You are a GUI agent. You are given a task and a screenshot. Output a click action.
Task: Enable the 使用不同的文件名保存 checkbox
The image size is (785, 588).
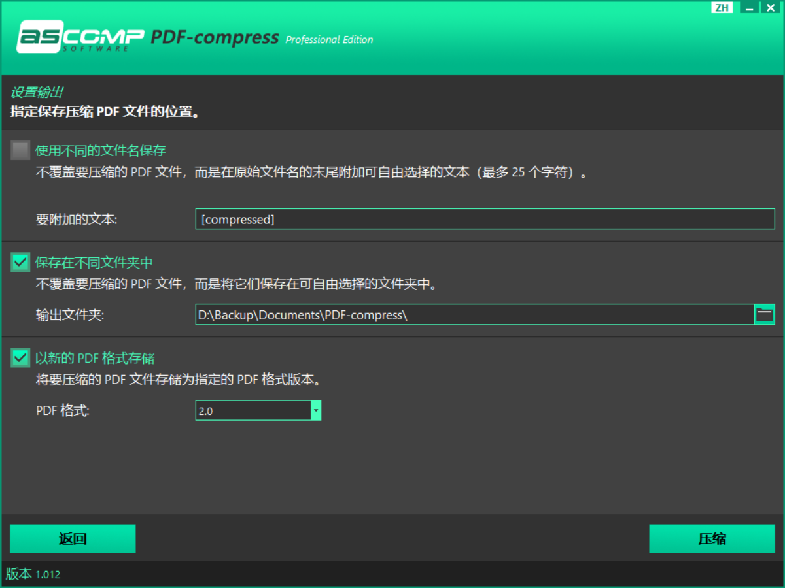pos(21,151)
